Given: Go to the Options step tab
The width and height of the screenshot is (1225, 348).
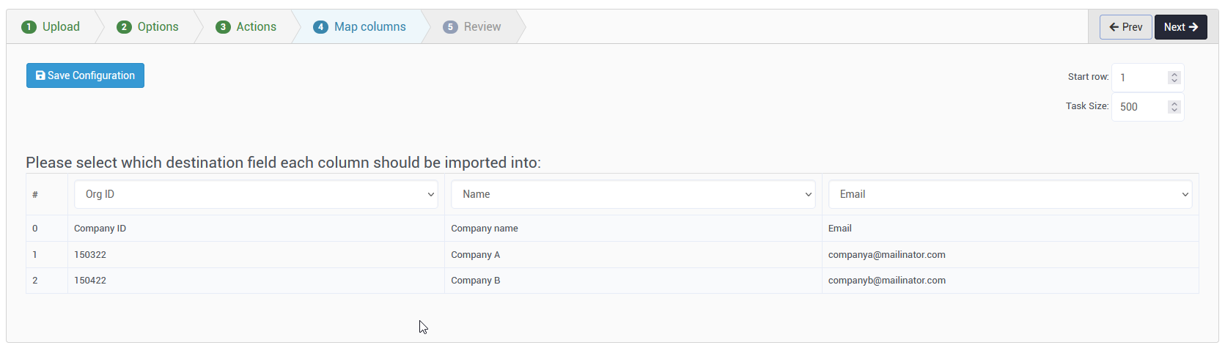Looking at the screenshot, I should coord(147,27).
